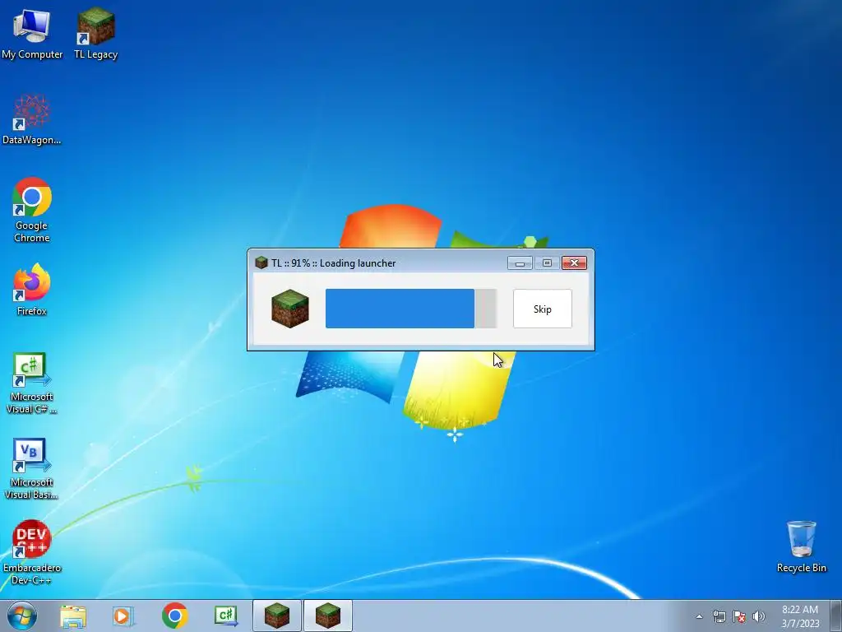Click the TL title bar grass block icon

261,263
